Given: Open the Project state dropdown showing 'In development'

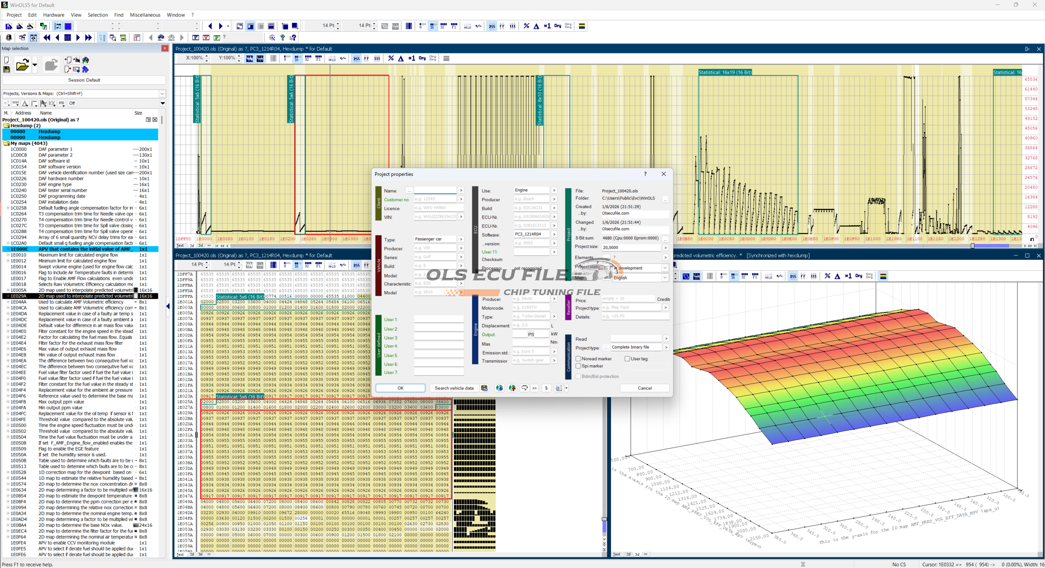Looking at the screenshot, I should pyautogui.click(x=665, y=268).
